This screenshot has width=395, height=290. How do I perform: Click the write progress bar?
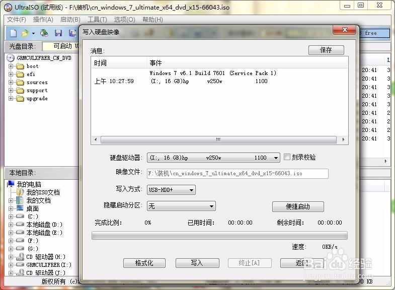pyautogui.click(x=219, y=235)
